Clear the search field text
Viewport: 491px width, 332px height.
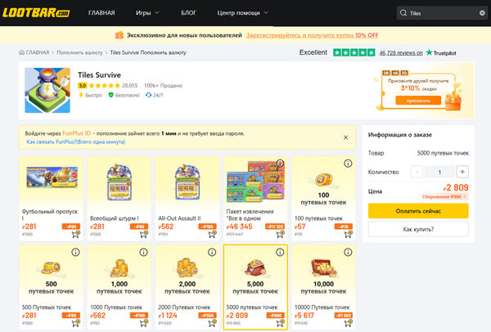point(482,13)
